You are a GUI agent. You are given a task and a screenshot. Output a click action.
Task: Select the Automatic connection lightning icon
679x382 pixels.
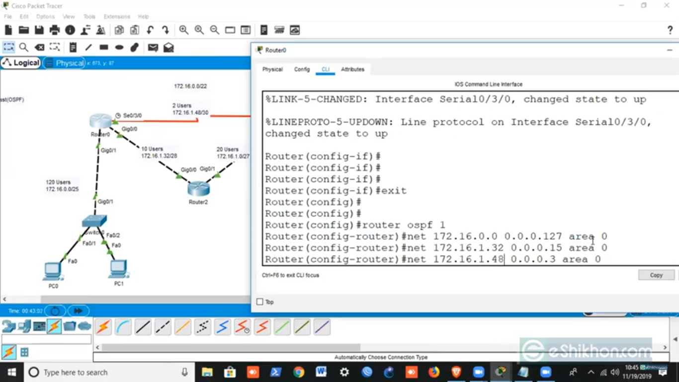pyautogui.click(x=103, y=326)
